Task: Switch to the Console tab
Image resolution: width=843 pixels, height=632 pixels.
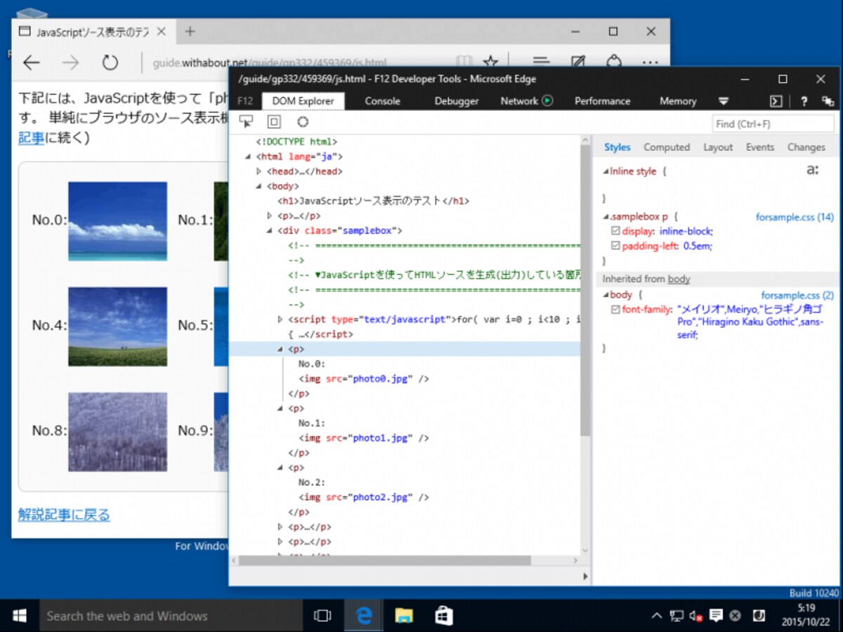Action: pyautogui.click(x=382, y=101)
